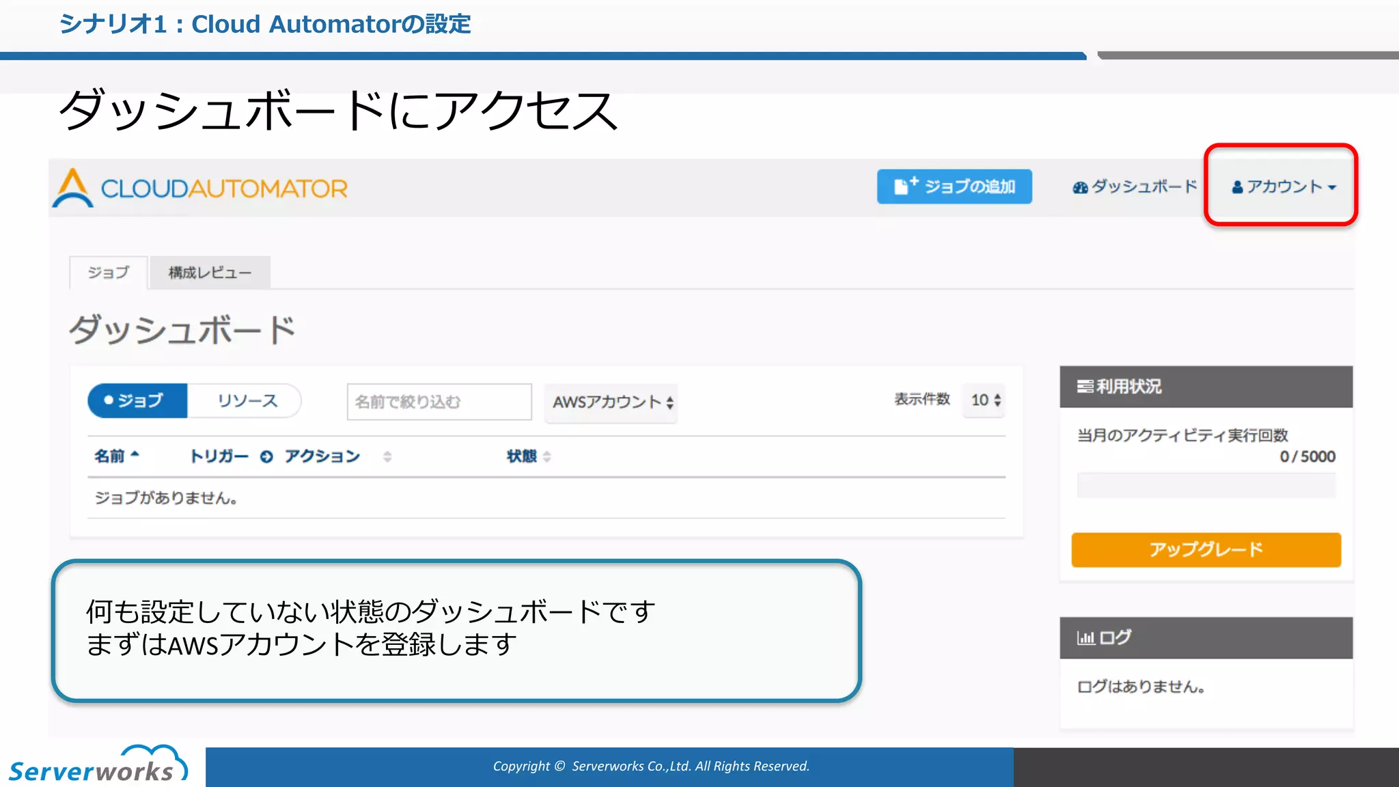Click 当月のアクティビティ実行回数 label

1182,435
